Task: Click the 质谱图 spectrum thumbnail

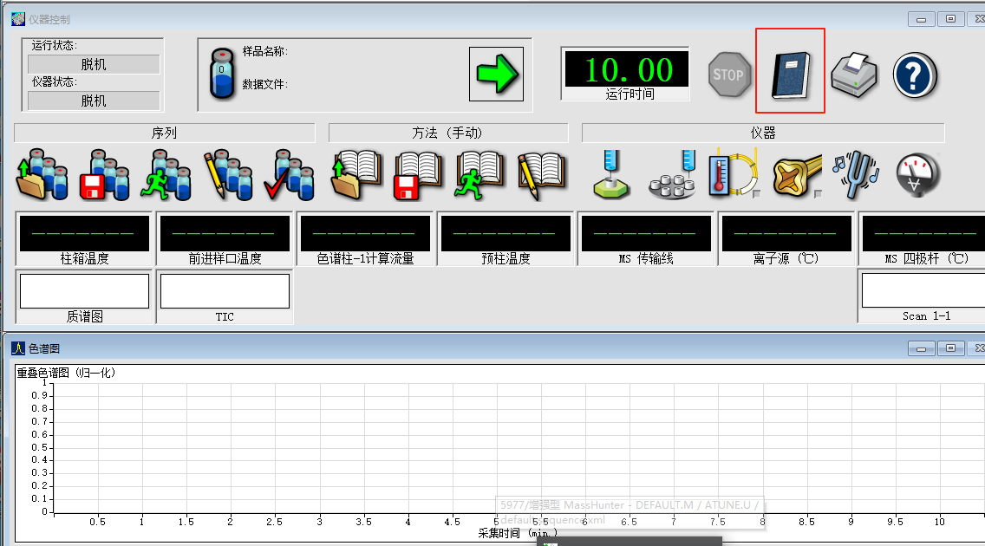Action: [x=84, y=291]
